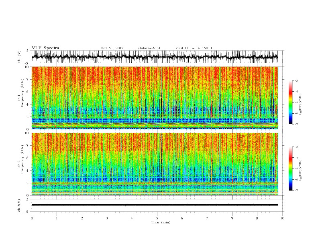This screenshot has width=318, height=245.
Task: Click the time axis tick label "10"
Action: (x=282, y=218)
